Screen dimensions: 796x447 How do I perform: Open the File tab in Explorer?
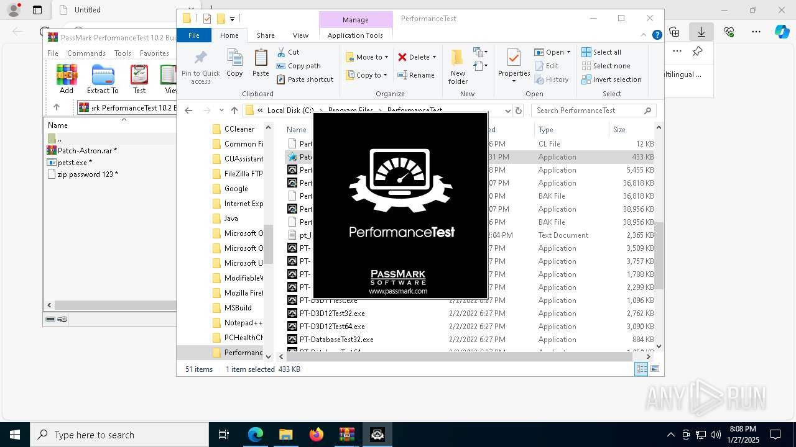(x=194, y=35)
